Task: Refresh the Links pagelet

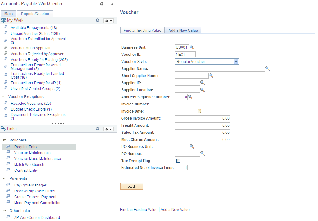Action: click(x=98, y=129)
